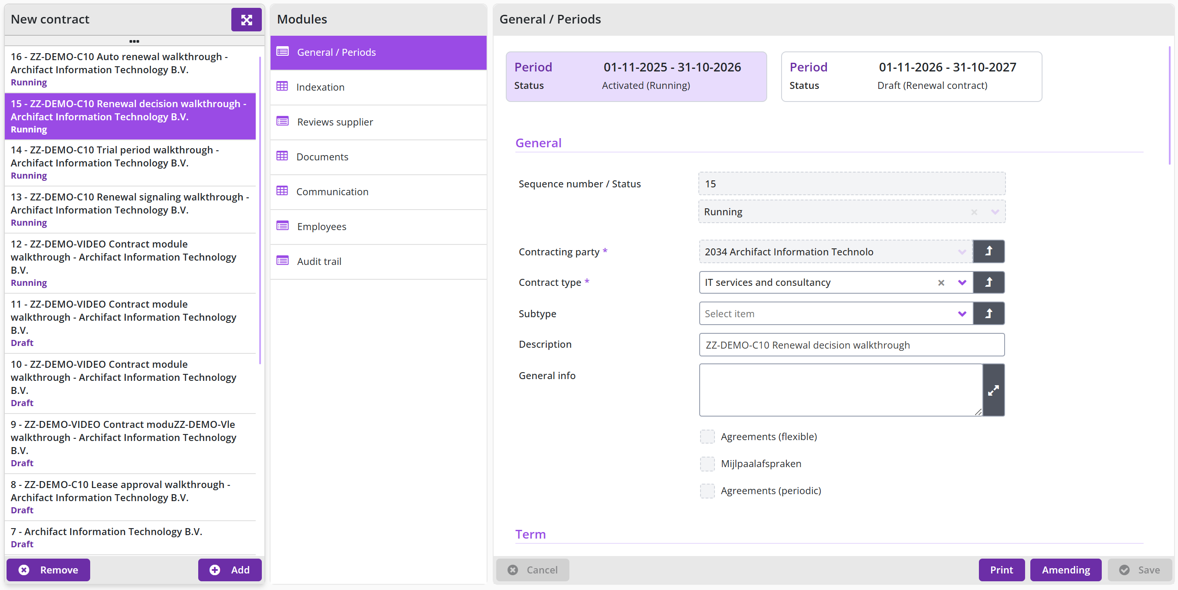Select period 01-11-2025 - 31-10-2026 card

[x=636, y=76]
